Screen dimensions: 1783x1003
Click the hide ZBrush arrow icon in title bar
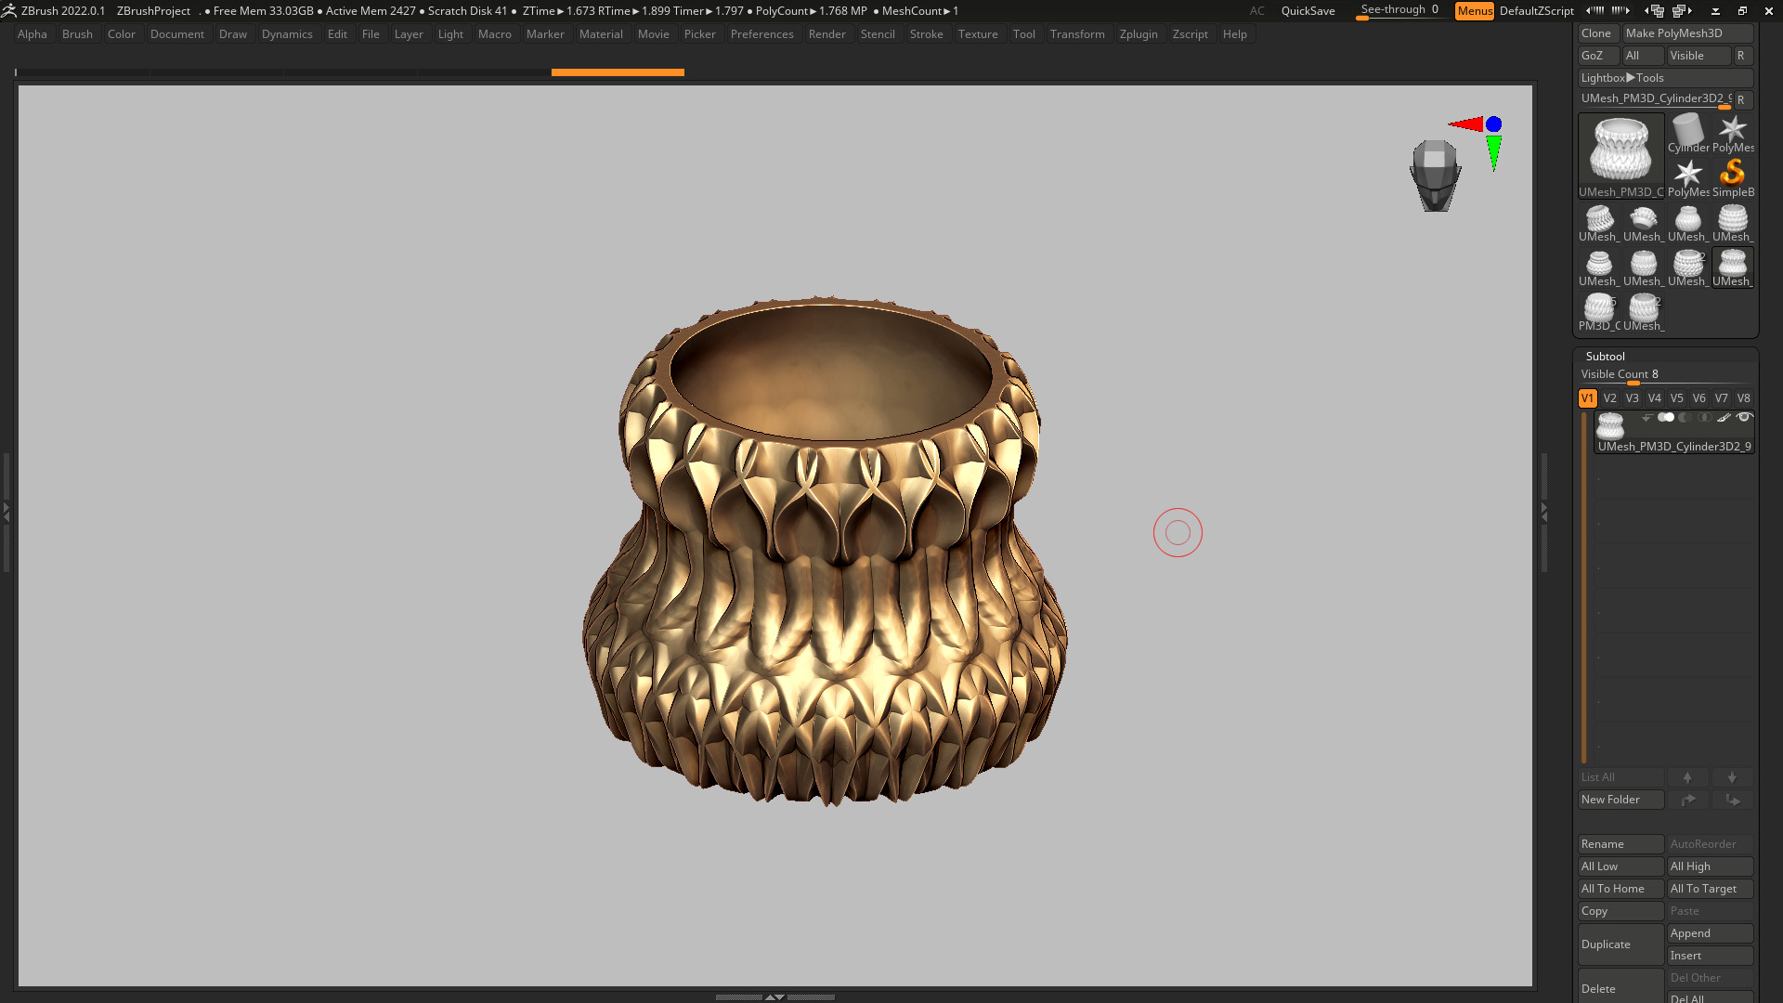[1715, 11]
